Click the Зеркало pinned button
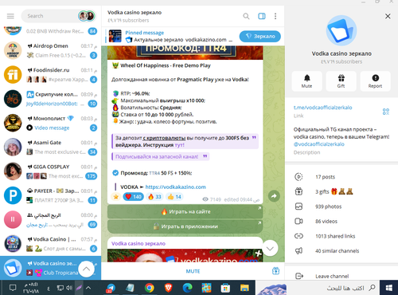Viewport: 398px width, 295px height. click(259, 37)
